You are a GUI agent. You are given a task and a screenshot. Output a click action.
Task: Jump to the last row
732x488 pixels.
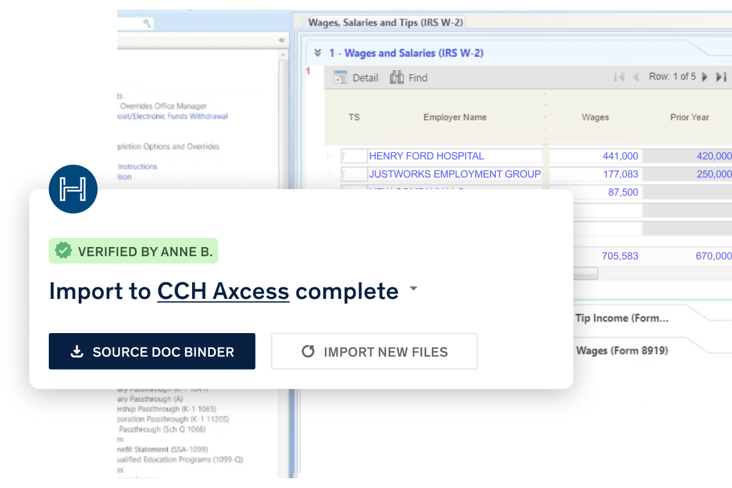point(721,77)
